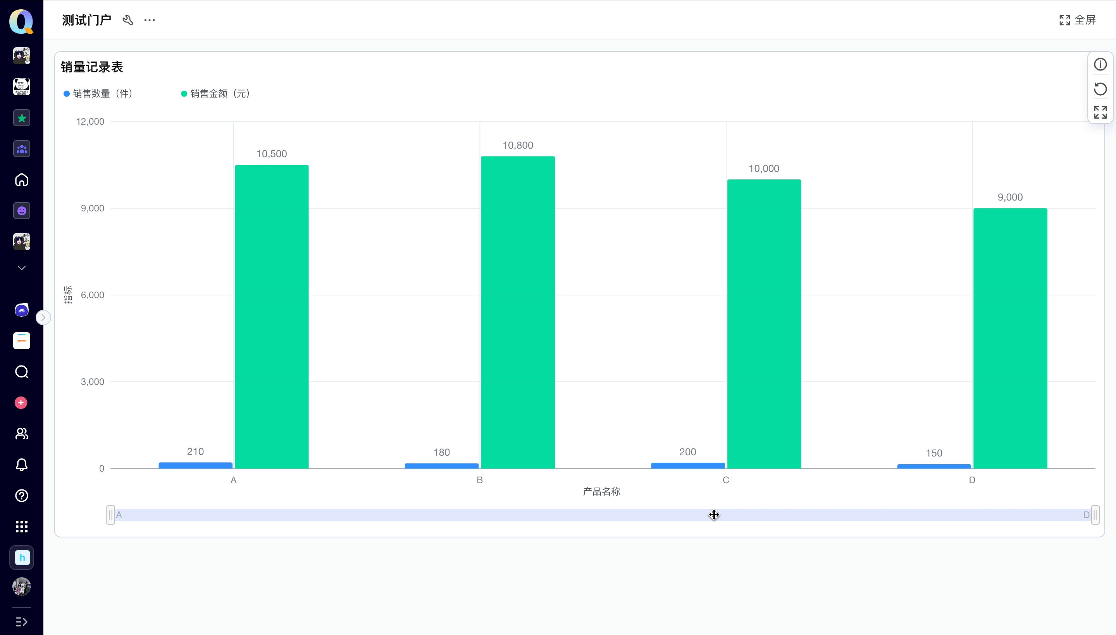Expand the side panel with the round arrow

(43, 317)
